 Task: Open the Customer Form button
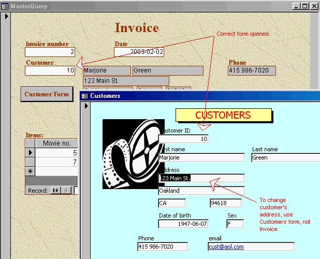tap(47, 94)
